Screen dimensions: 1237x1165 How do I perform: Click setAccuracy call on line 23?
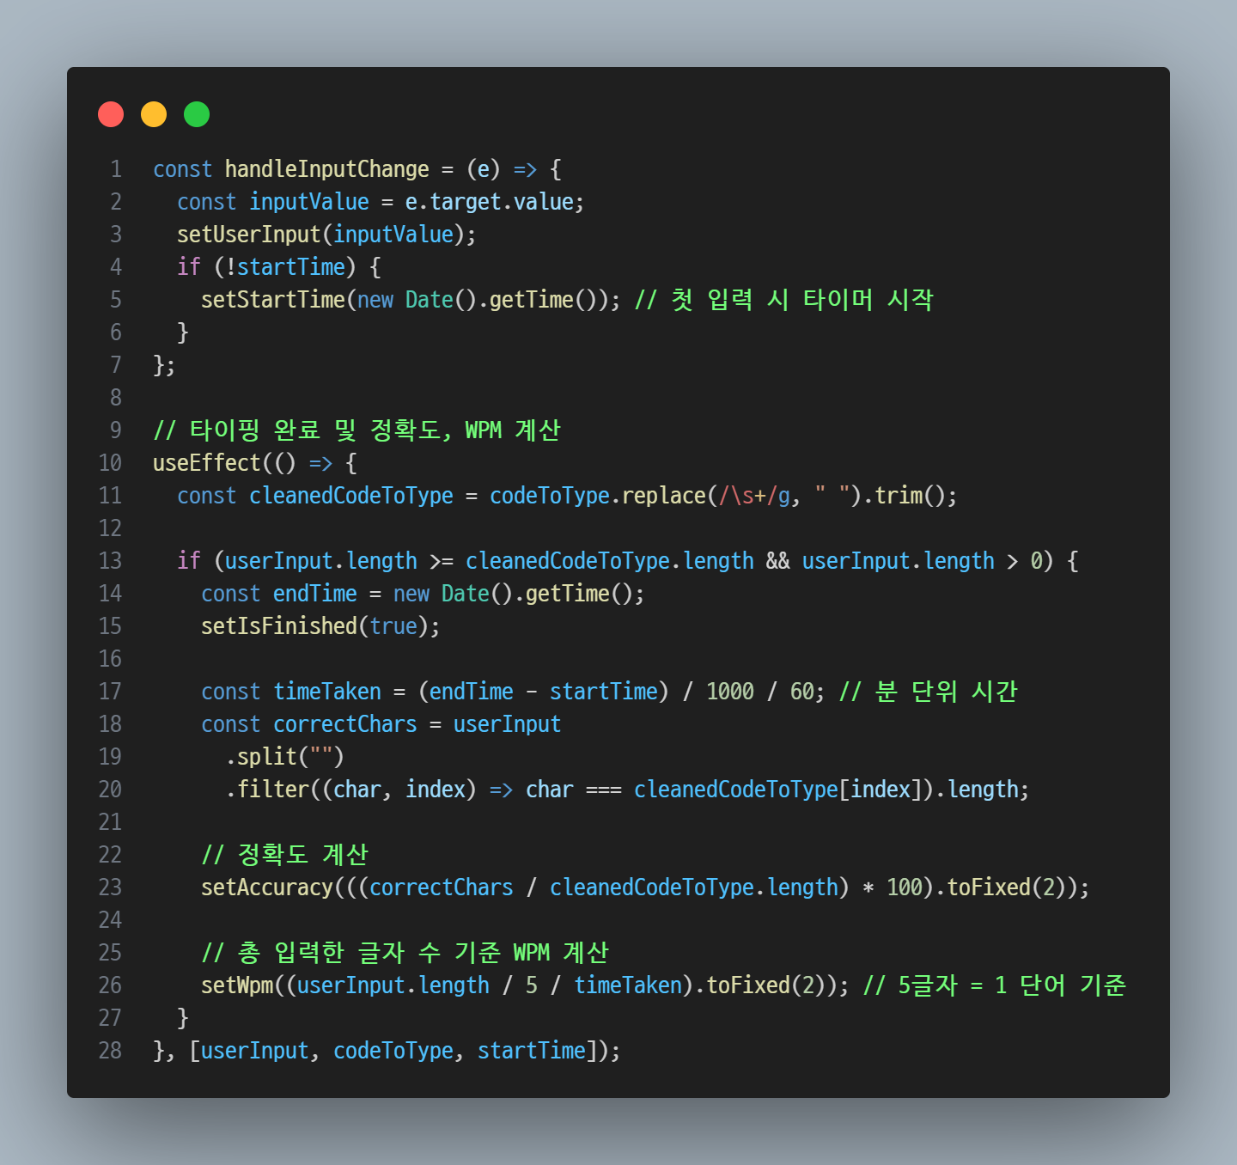[267, 887]
